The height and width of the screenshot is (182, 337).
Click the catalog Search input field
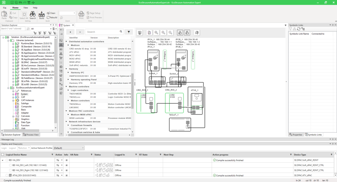tap(104, 32)
